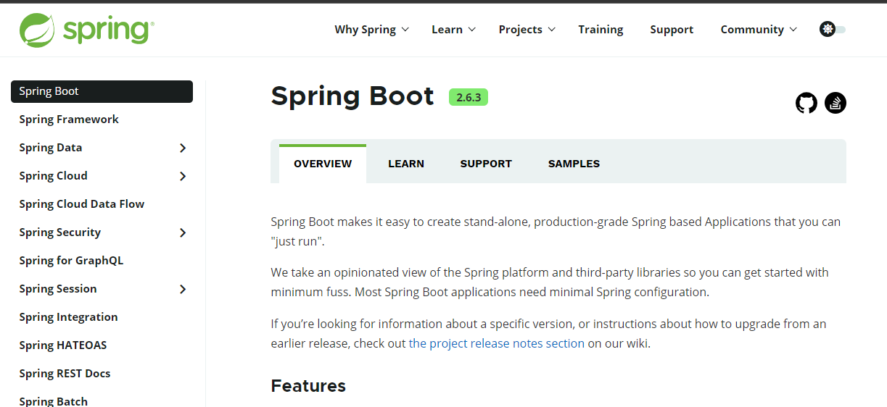
Task: Switch to the LEARN tab
Action: pos(406,164)
